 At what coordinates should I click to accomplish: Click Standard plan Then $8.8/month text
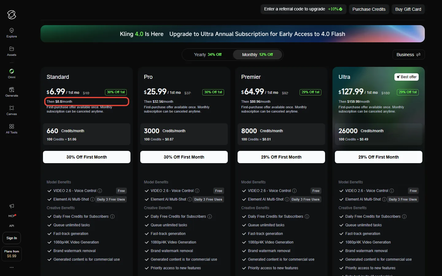pos(60,102)
